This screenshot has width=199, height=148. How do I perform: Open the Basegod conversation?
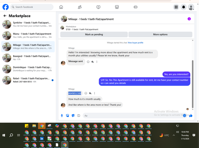coord(28,58)
